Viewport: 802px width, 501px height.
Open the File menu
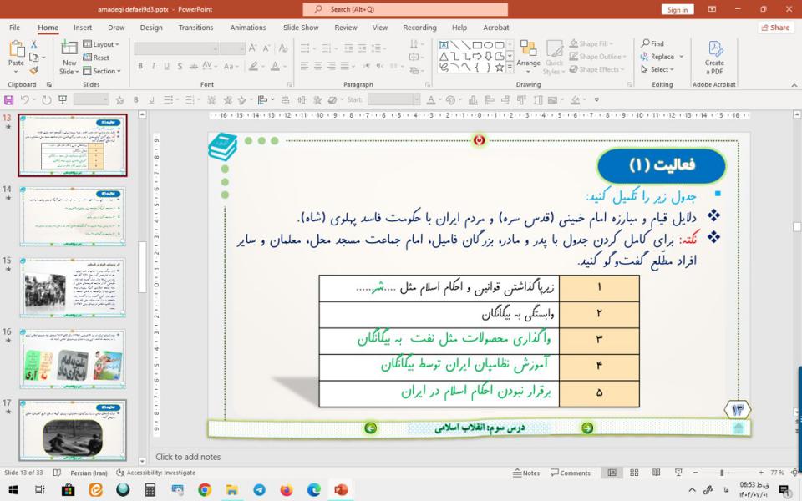[x=14, y=28]
